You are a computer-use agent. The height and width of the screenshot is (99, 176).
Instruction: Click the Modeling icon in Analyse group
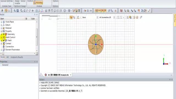(38, 2)
